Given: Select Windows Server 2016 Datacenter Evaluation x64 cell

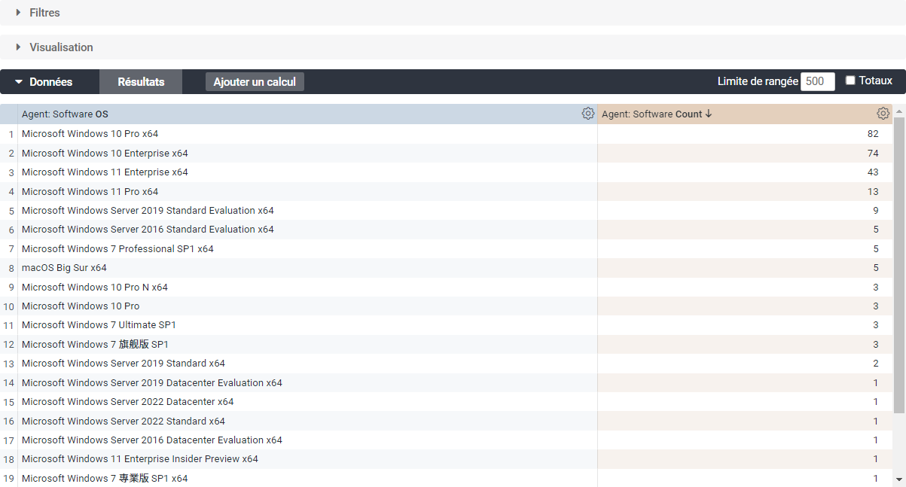Looking at the screenshot, I should pyautogui.click(x=307, y=440).
